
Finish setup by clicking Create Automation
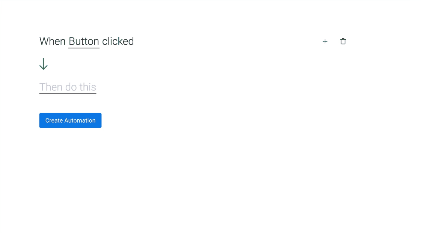[70, 120]
